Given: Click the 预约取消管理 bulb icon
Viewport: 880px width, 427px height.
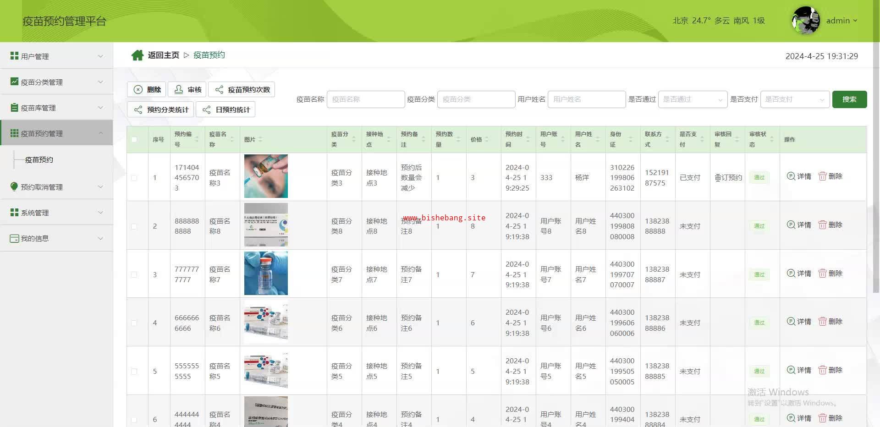Looking at the screenshot, I should (14, 186).
